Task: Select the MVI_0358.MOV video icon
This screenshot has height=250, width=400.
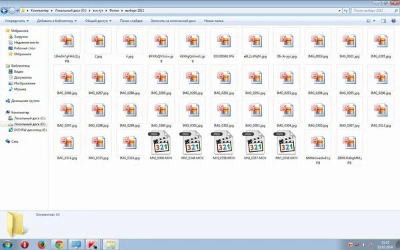Action: (x=286, y=143)
